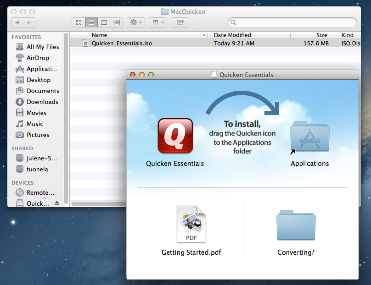This screenshot has width=371, height=285.
Task: Select the Quicken Essentials app icon
Action: [175, 136]
